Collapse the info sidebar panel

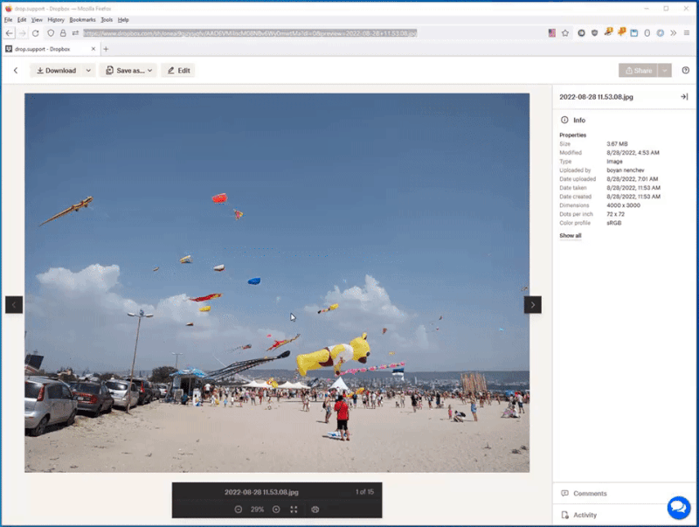coord(684,97)
